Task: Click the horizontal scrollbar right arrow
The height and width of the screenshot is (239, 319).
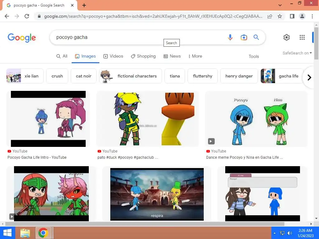Action: pos(311,224)
